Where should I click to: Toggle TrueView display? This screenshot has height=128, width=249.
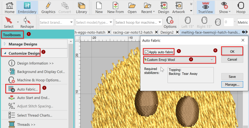[205, 7]
